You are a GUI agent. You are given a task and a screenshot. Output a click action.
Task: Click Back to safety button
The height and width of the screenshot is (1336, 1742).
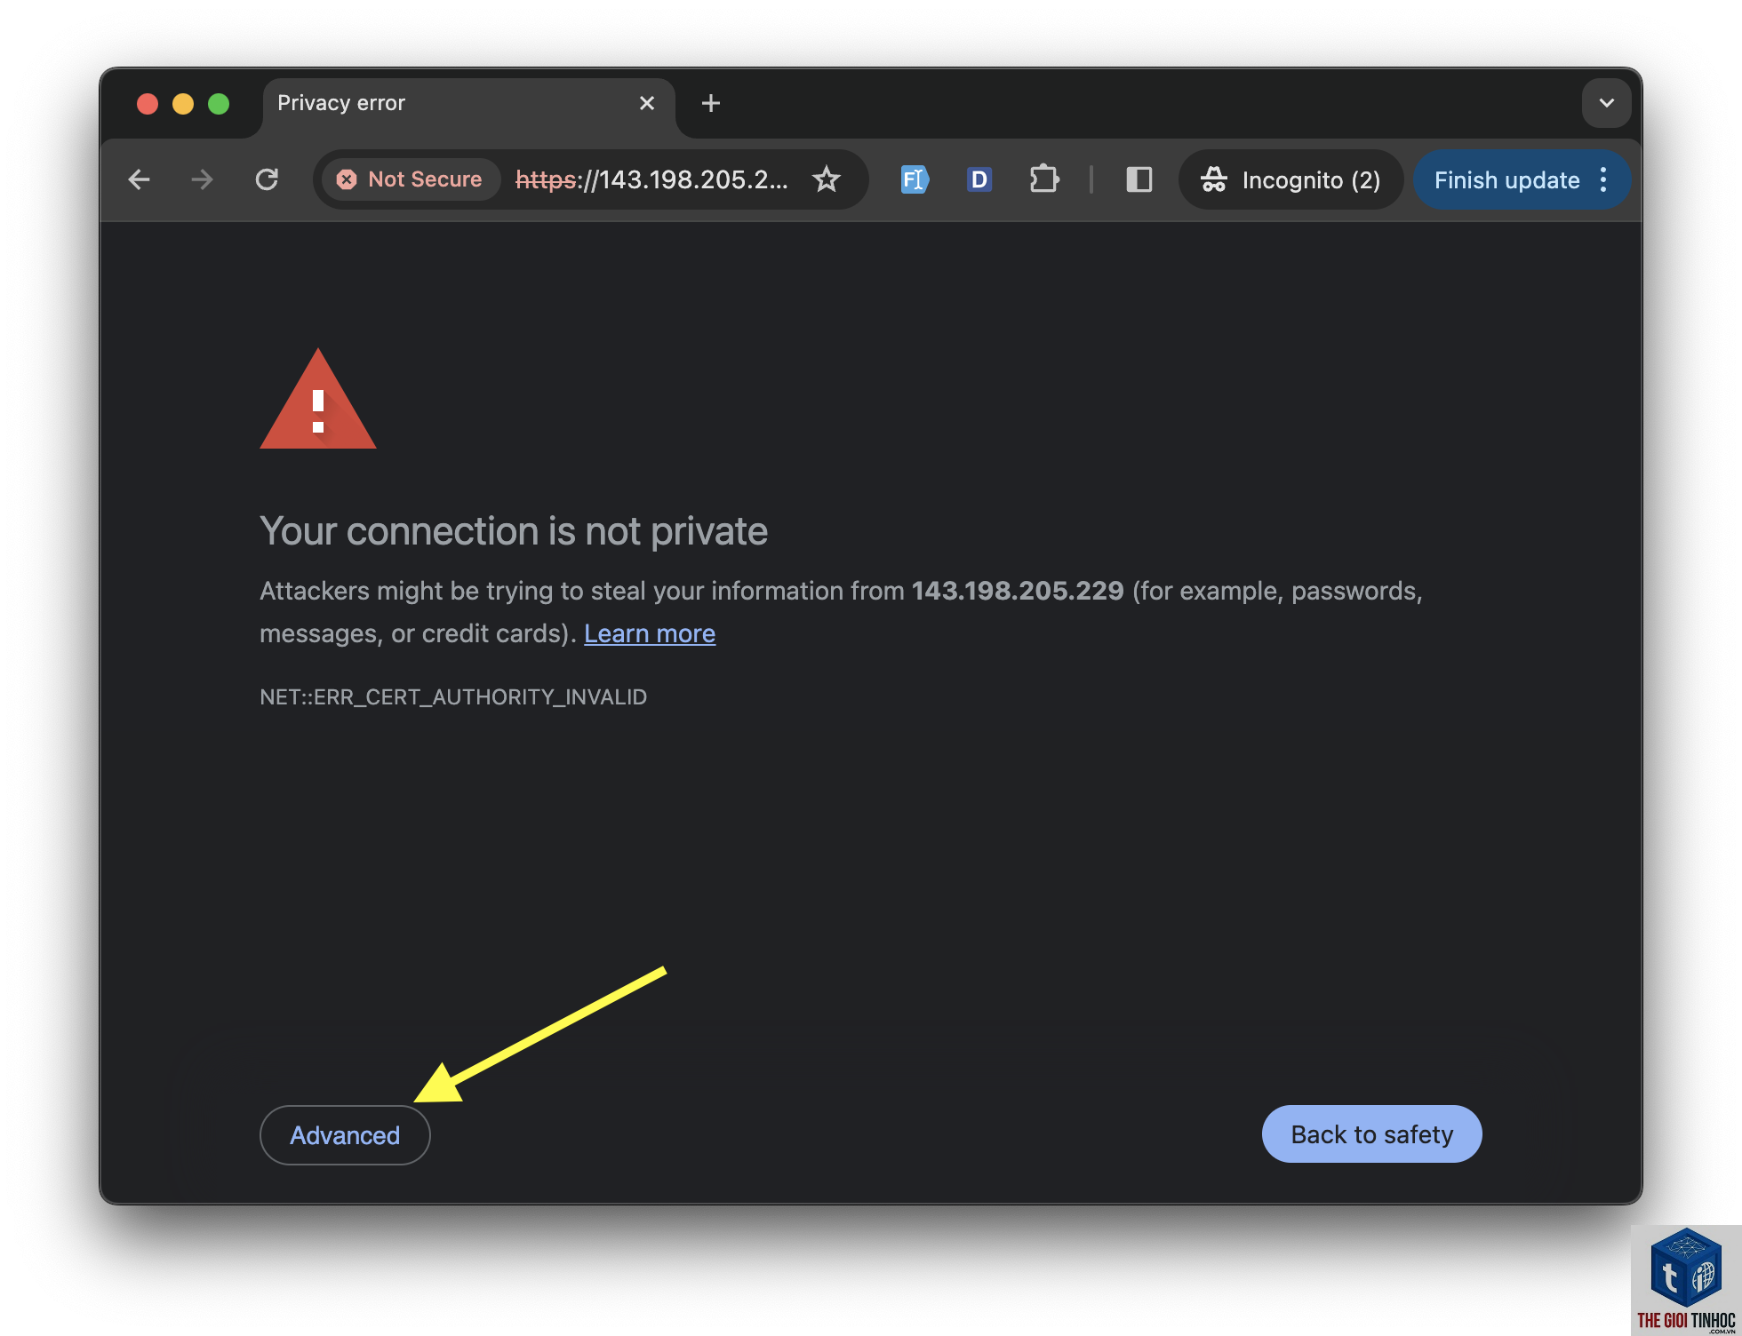pyautogui.click(x=1371, y=1133)
